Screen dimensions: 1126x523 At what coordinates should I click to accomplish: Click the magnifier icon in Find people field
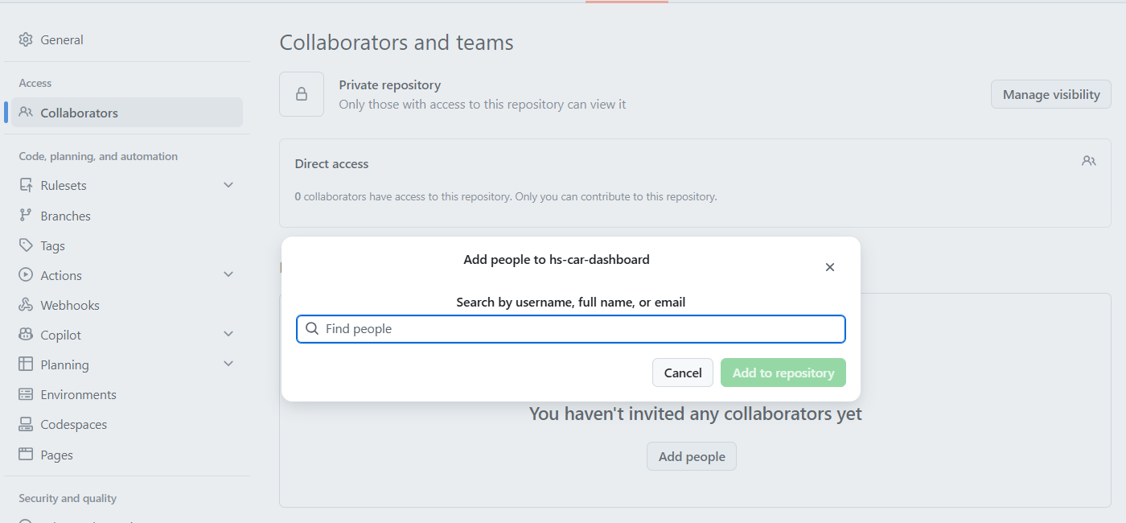coord(312,328)
